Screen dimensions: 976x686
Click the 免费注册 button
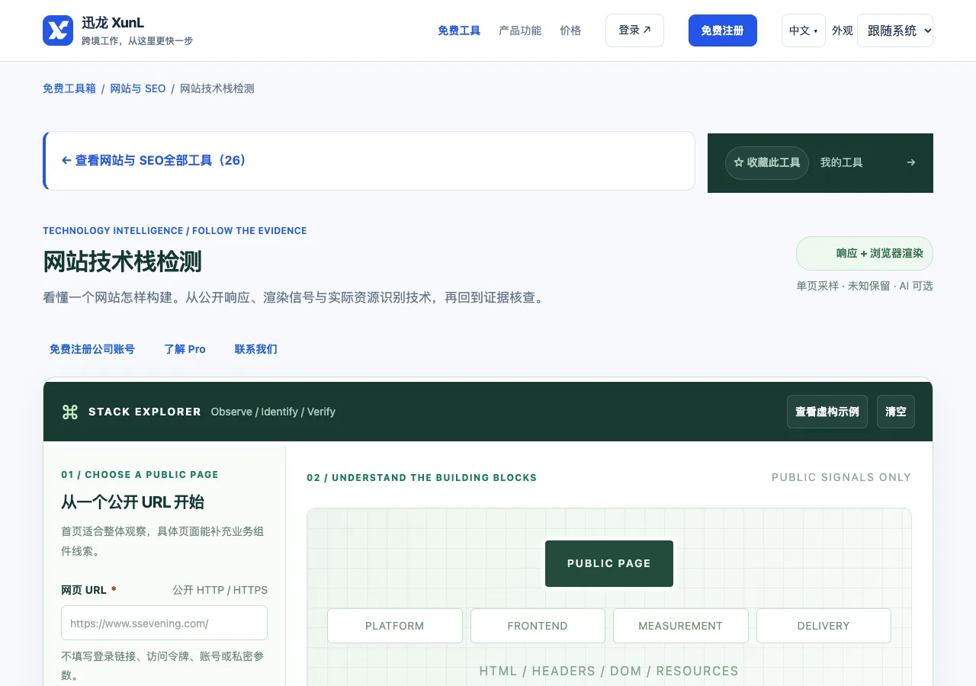click(723, 30)
